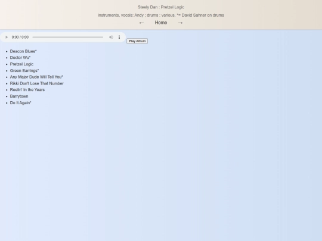Viewport: 322px width, 241px height.
Task: Select the track Deacon Blues*
Action: (23, 51)
